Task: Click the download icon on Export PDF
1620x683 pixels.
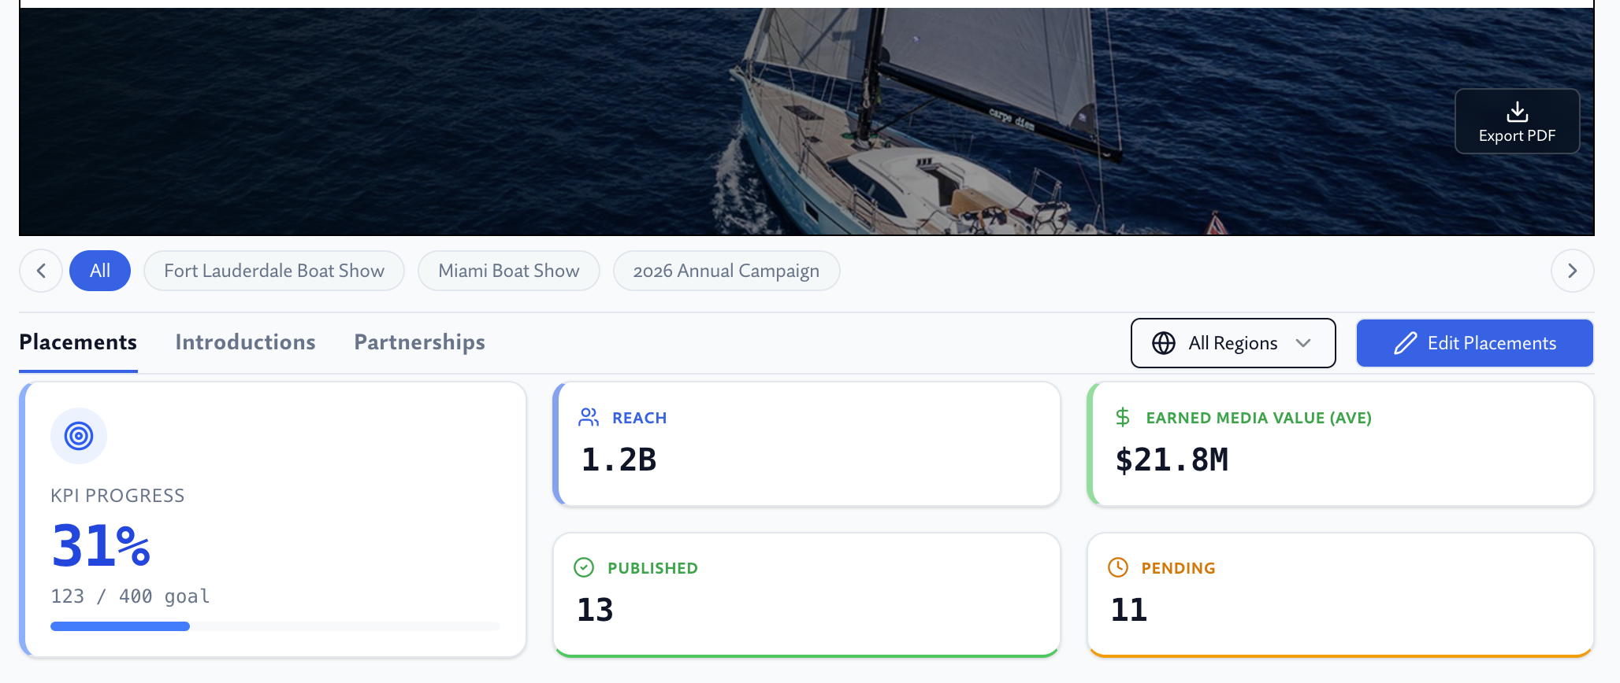Action: click(1516, 111)
